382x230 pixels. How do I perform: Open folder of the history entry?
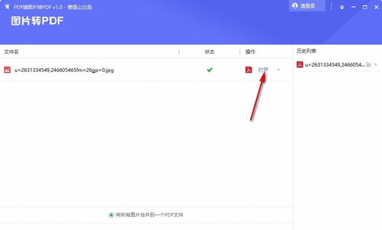[369, 65]
